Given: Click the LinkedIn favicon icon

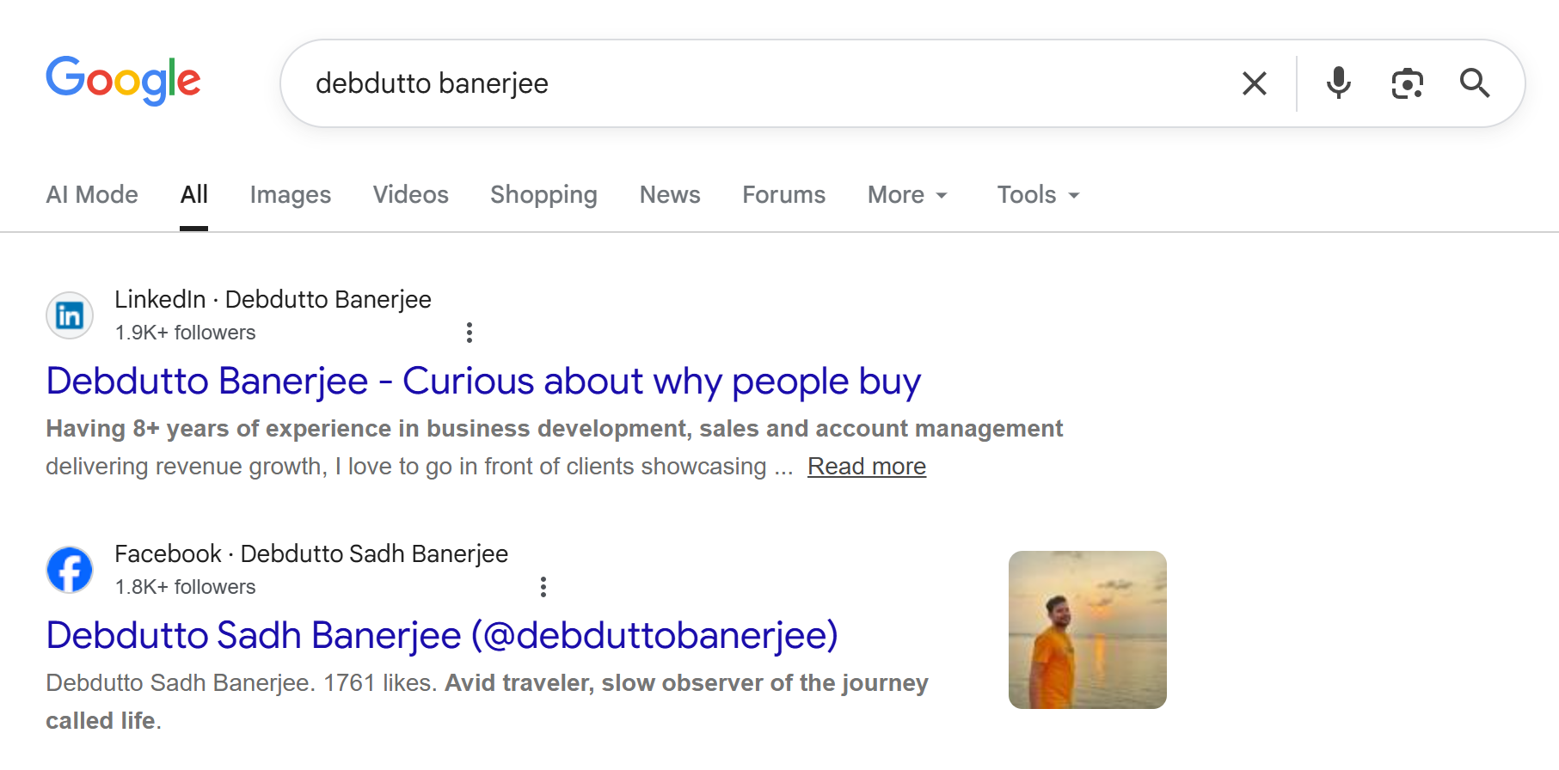Looking at the screenshot, I should [x=70, y=315].
